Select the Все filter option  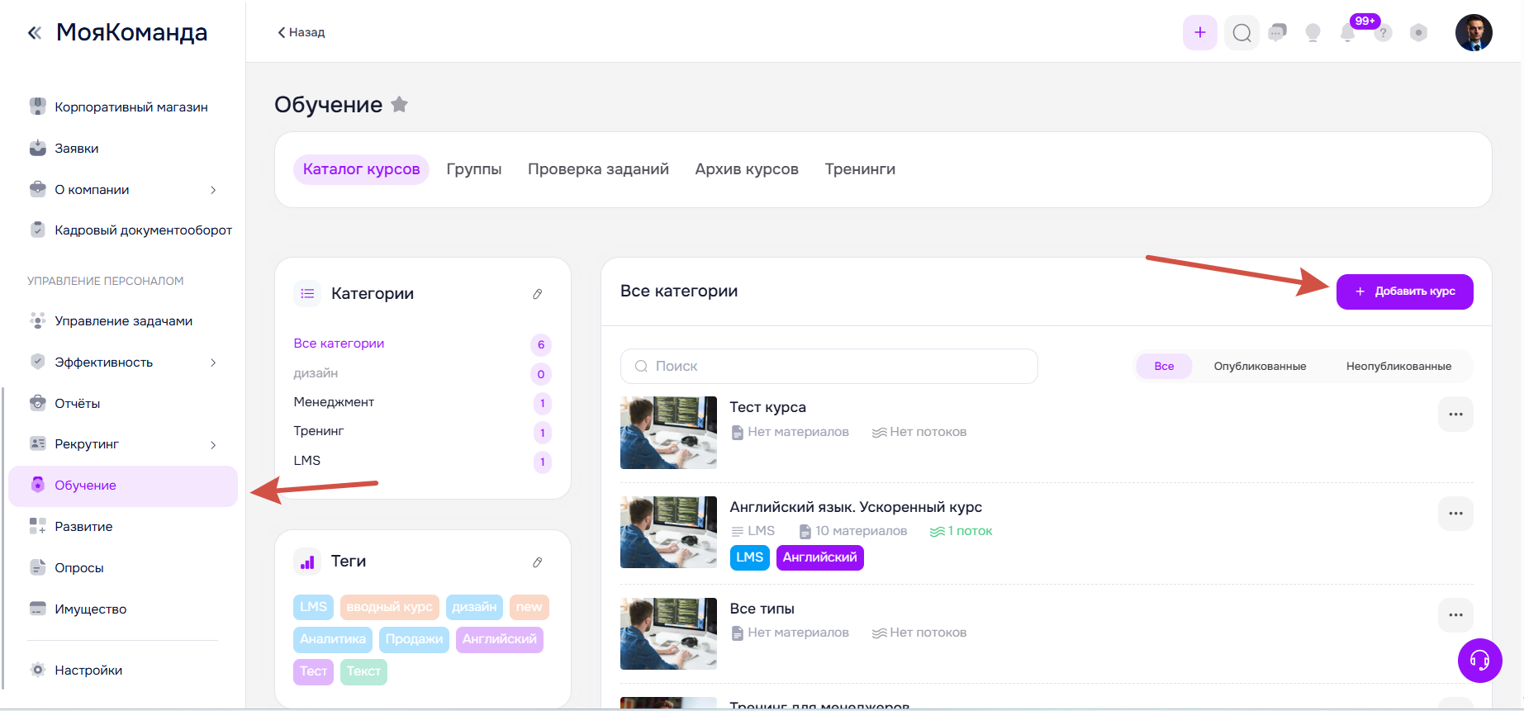point(1164,367)
